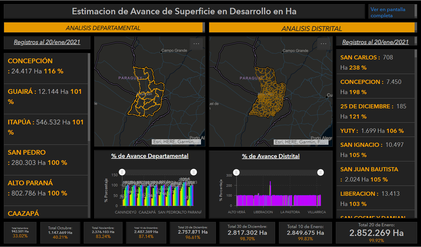421x247 pixels.
Task: Click the ANALISIS DISTRITAL header
Action: point(312,28)
